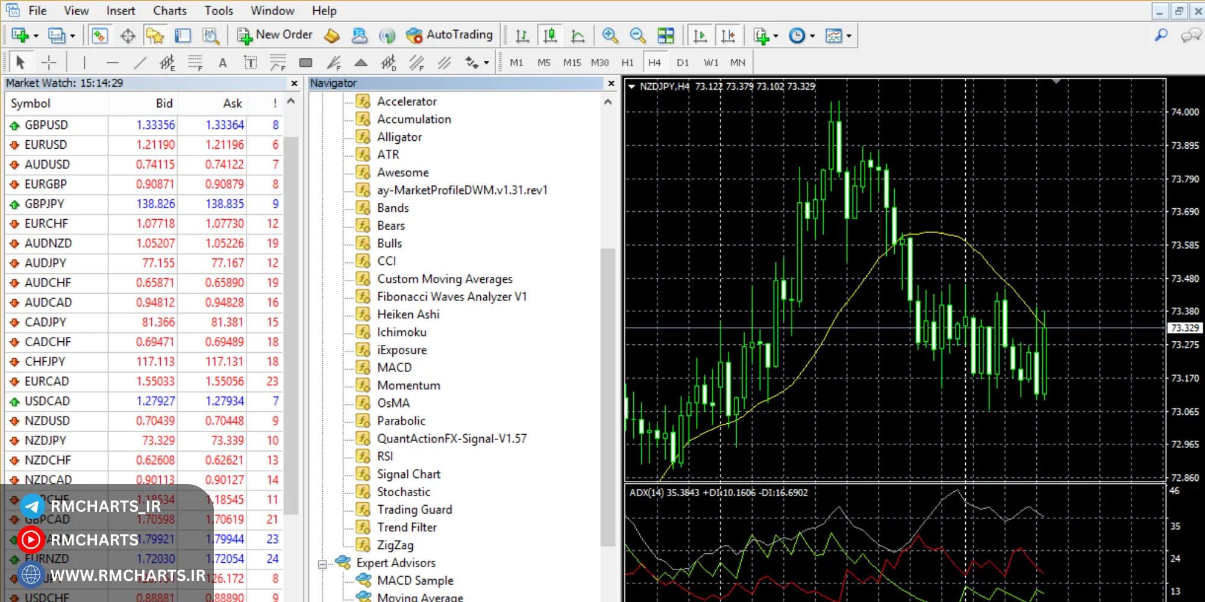The width and height of the screenshot is (1205, 602).
Task: Zoom in on the chart
Action: point(610,36)
